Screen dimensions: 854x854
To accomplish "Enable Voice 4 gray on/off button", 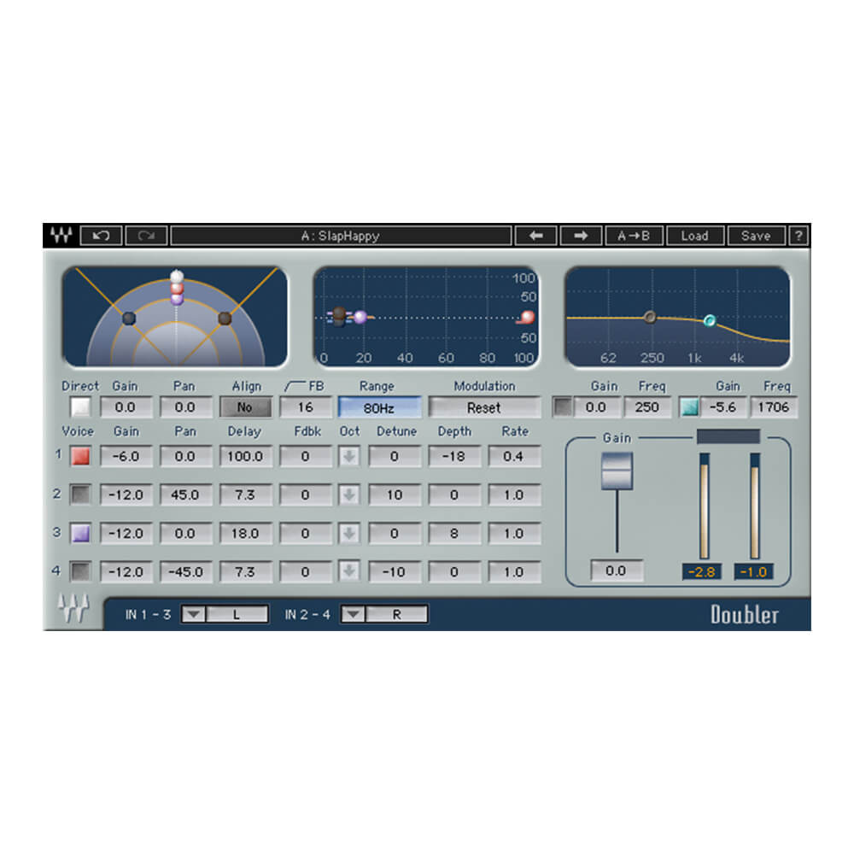I will click(x=80, y=571).
